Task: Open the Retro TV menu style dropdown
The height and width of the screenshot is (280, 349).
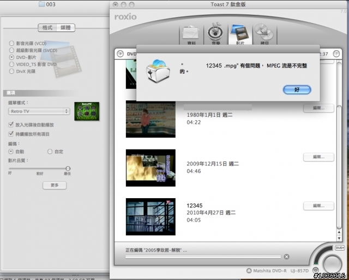Action: tap(39, 111)
